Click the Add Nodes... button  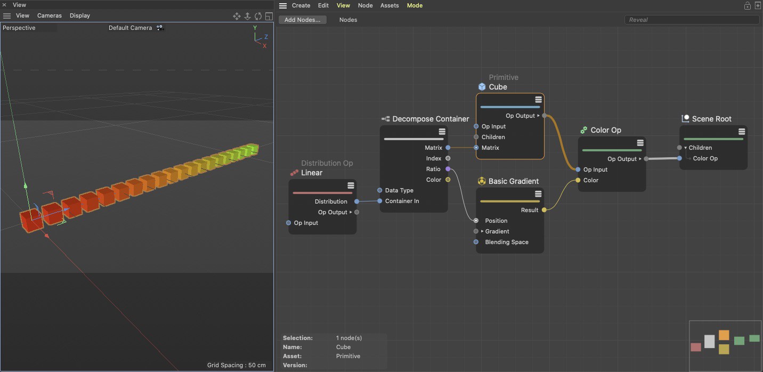302,20
